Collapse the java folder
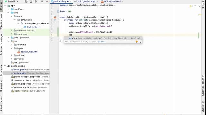 8,13
